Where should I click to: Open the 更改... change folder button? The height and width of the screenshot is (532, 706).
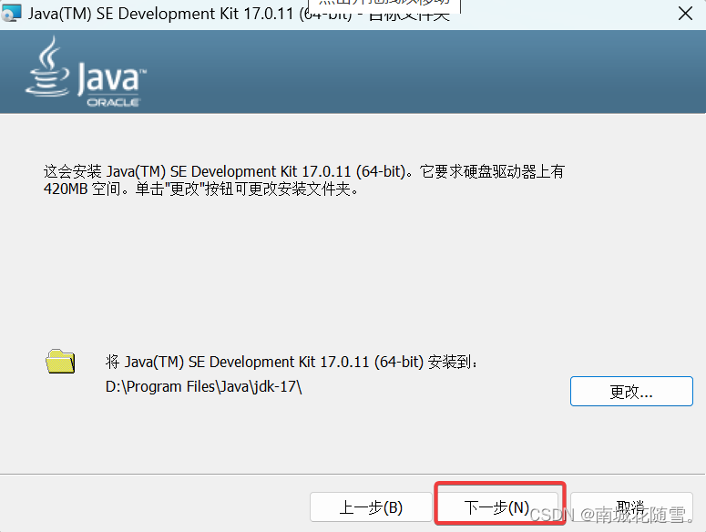tap(631, 391)
